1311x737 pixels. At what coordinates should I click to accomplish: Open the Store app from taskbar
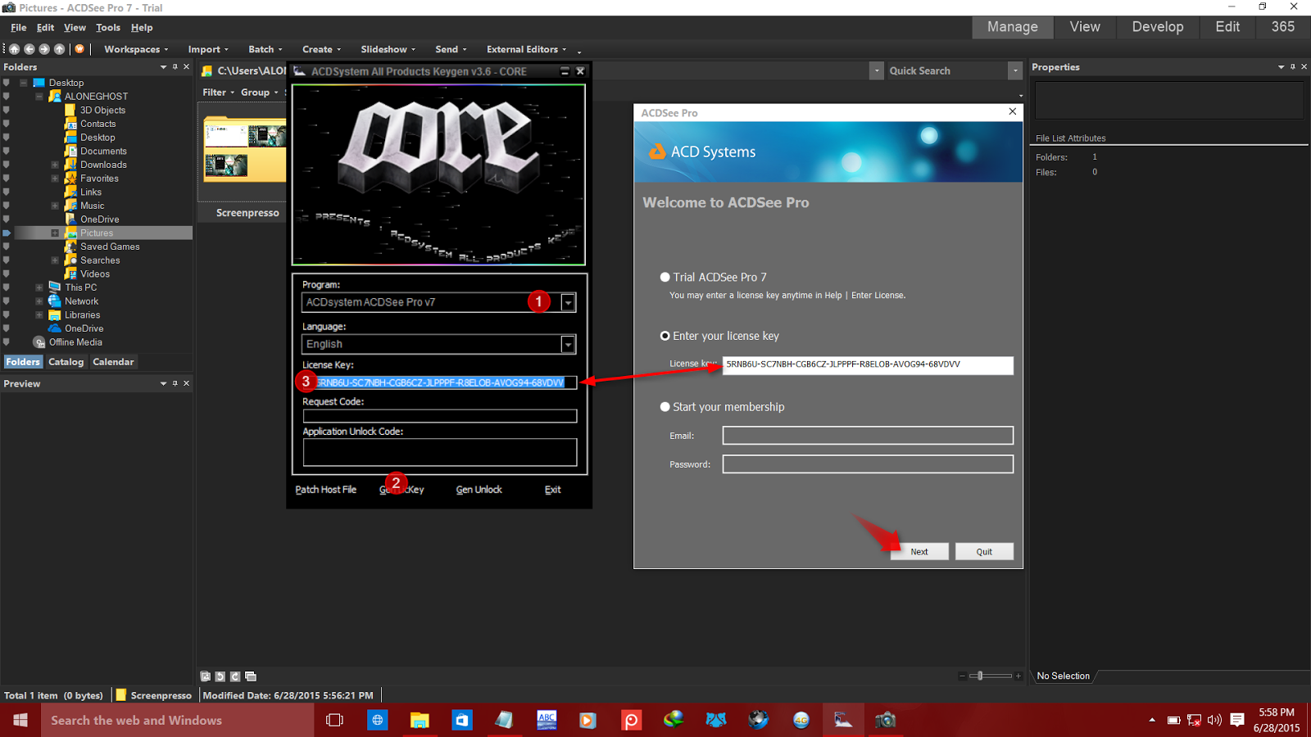point(462,720)
